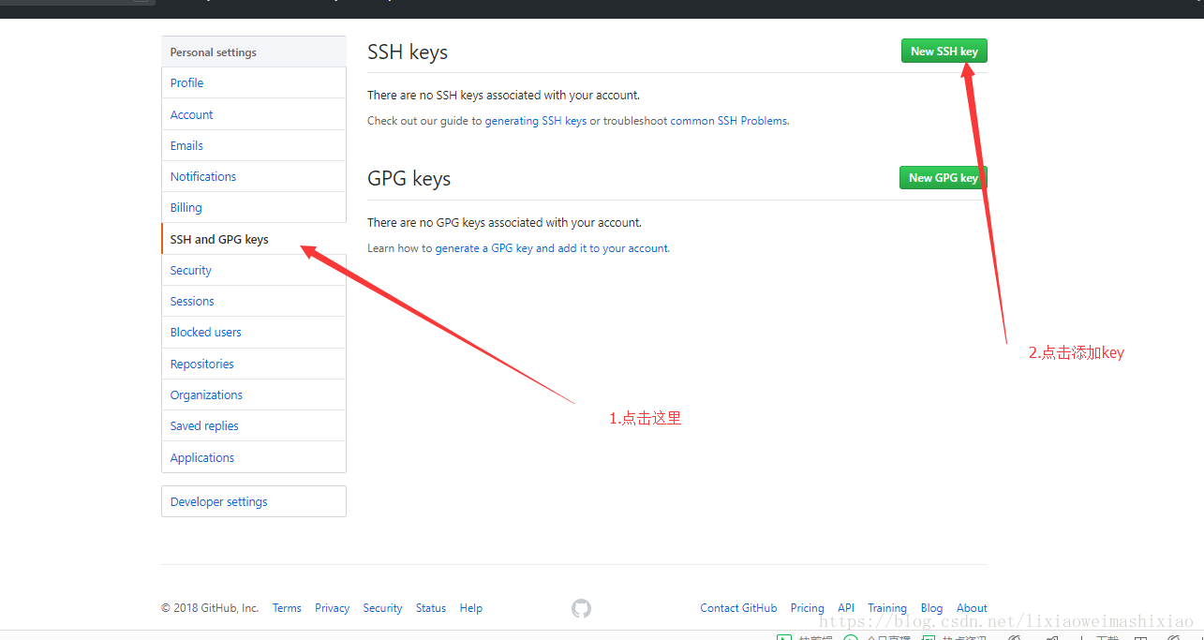
Task: Click the New GPG key button
Action: click(944, 177)
